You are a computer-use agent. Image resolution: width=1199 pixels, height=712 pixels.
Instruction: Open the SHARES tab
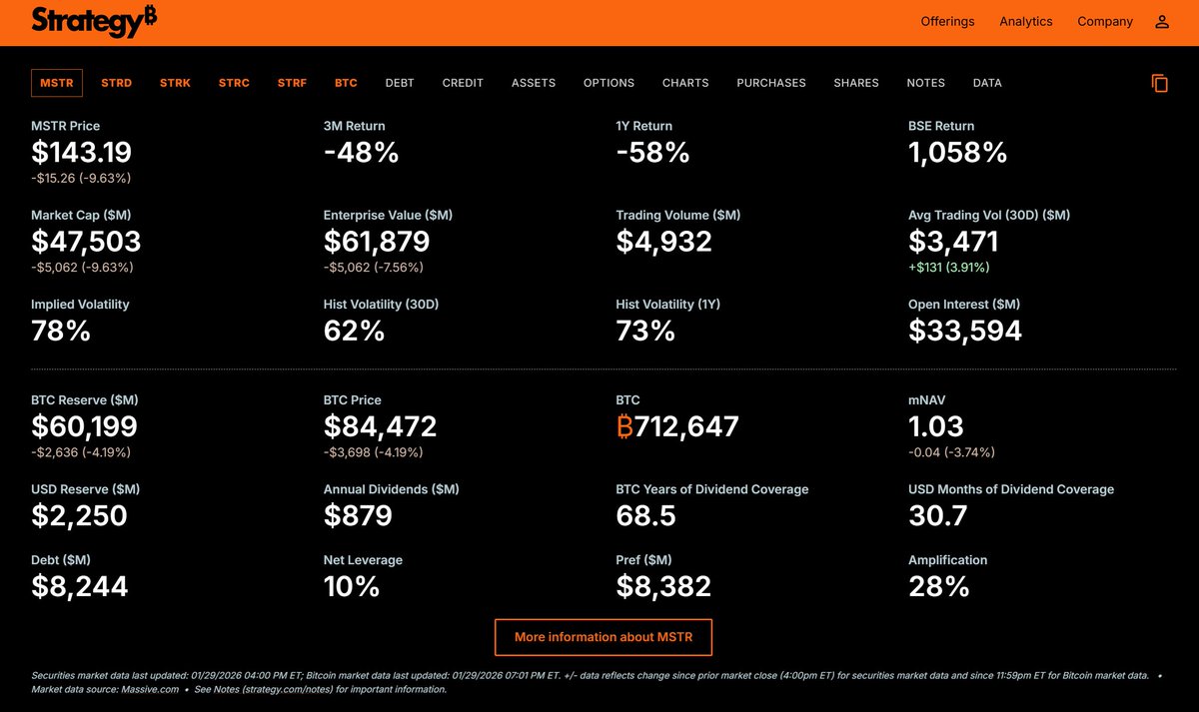pos(856,83)
